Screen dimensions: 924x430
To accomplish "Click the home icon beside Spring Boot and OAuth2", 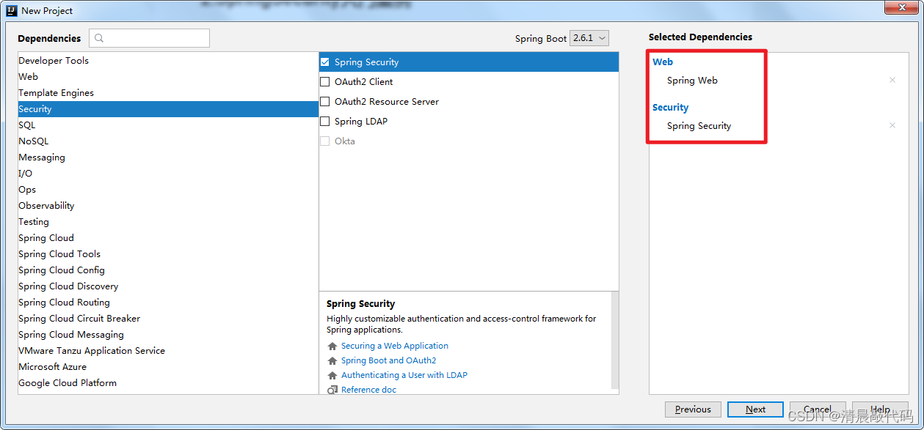I will 332,360.
